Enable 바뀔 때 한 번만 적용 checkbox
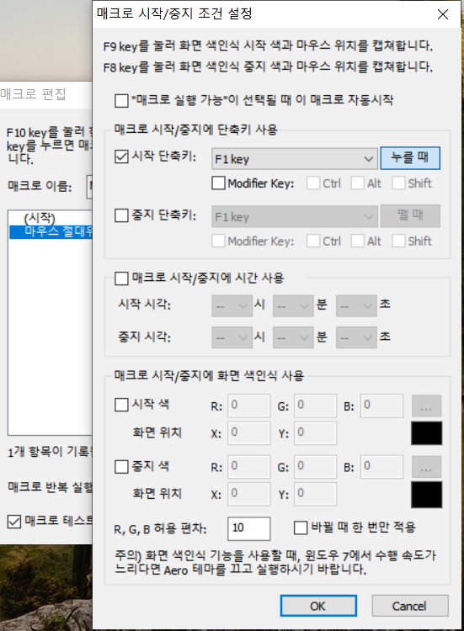Image resolution: width=464 pixels, height=631 pixels. pos(301,528)
